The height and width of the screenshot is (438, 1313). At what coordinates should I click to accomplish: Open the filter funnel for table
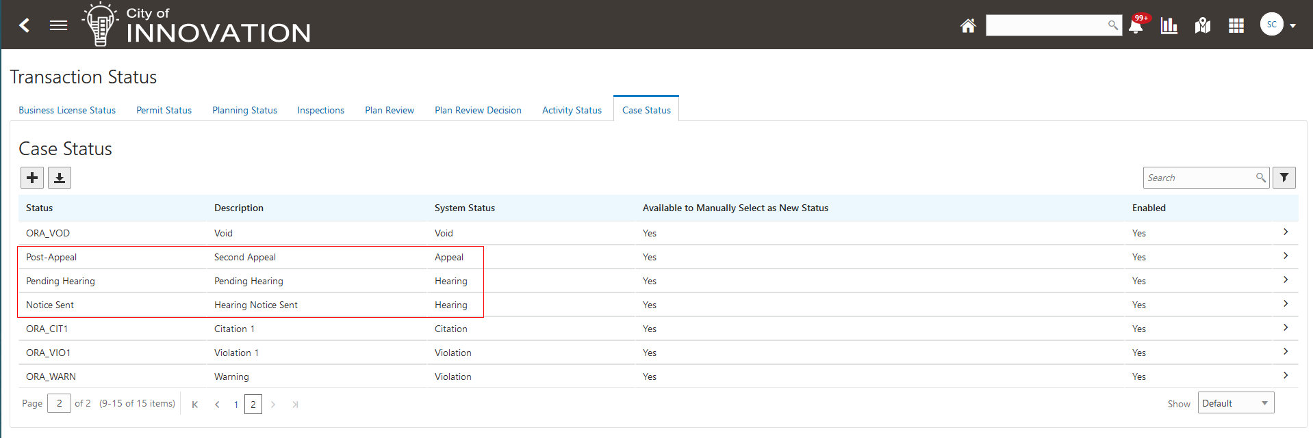1284,178
